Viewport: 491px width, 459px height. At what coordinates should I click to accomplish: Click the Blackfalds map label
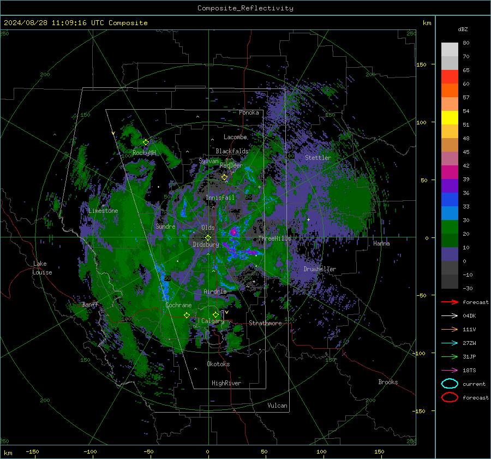[x=232, y=151]
